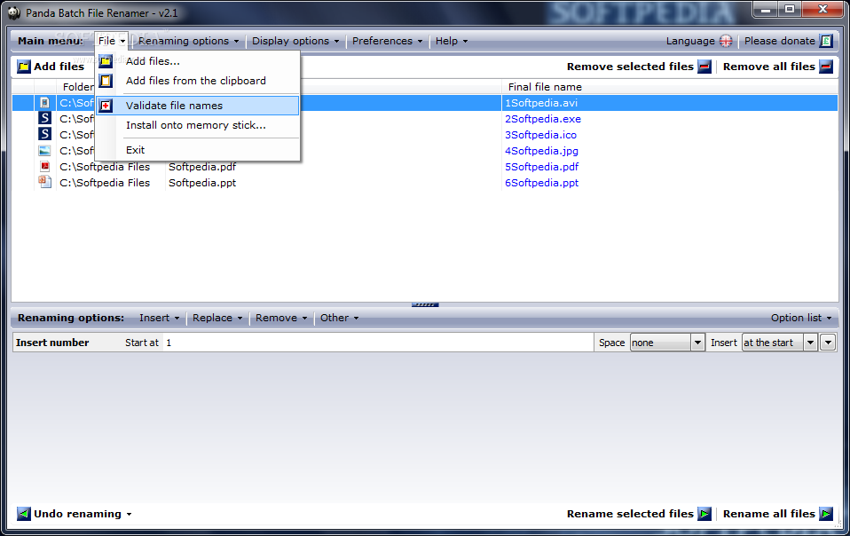Select the 6Softpedia.ppt final name
The width and height of the screenshot is (850, 536).
(x=541, y=183)
